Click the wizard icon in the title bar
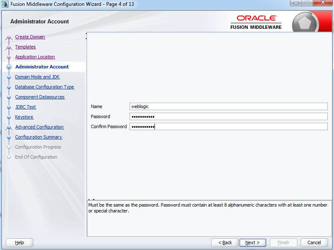The height and width of the screenshot is (250, 334). (x=4, y=4)
